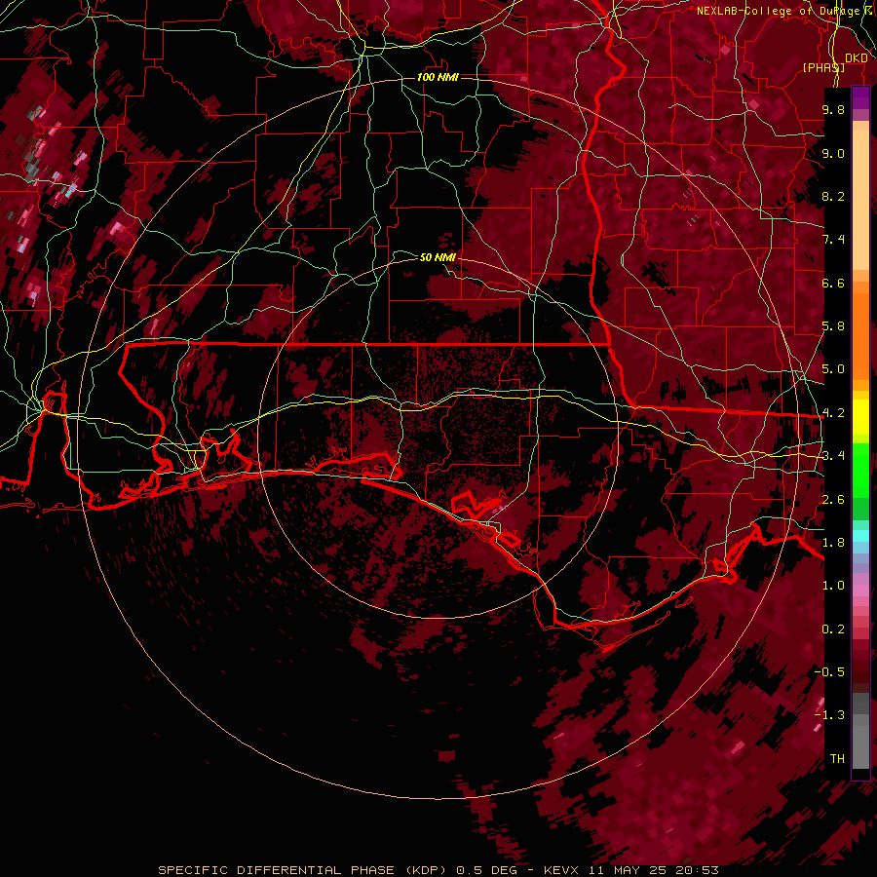Image resolution: width=877 pixels, height=877 pixels.
Task: Click the 9.8 value on the color scale
Action: [833, 109]
